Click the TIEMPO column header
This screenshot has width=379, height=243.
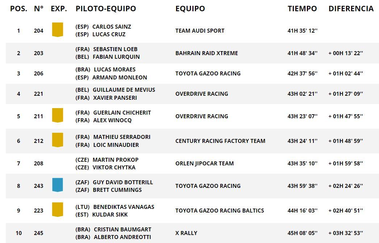(302, 9)
